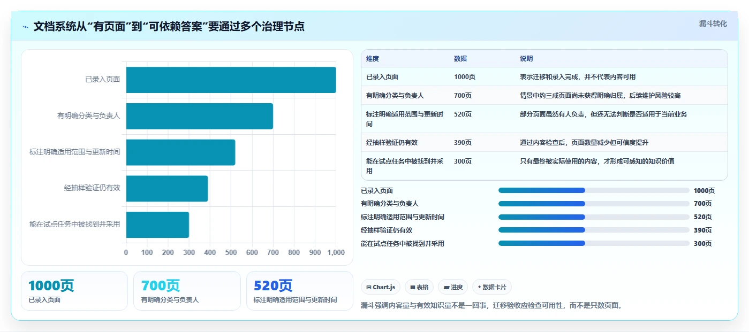Click table cell 经抽样验证仍有效

pos(392,143)
